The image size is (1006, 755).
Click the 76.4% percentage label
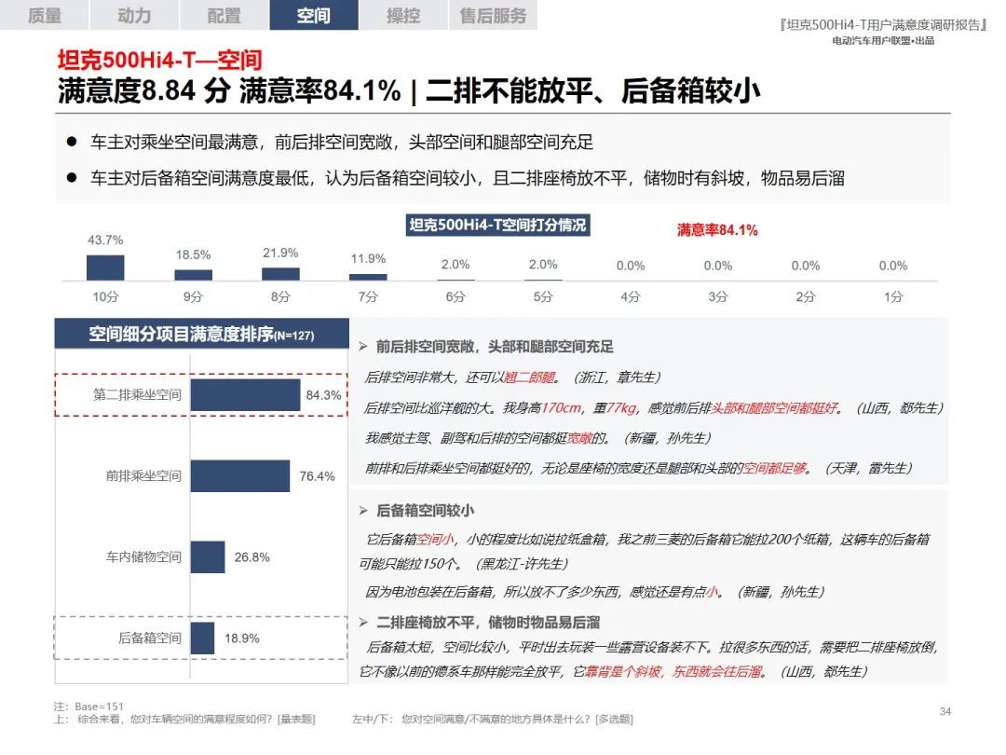[317, 476]
